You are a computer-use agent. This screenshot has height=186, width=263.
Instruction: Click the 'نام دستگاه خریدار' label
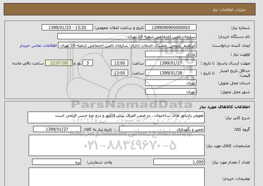point(234,37)
